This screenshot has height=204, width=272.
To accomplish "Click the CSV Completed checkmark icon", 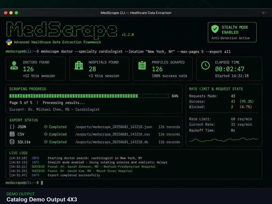I will [46, 134].
